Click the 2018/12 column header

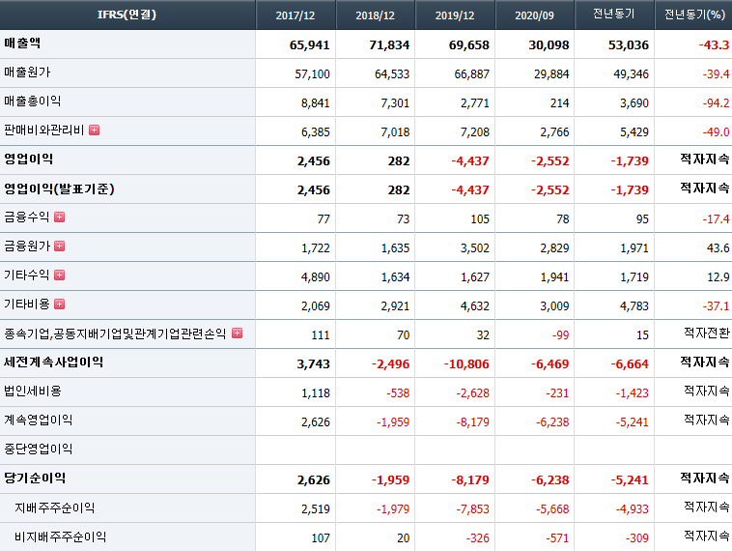(x=376, y=14)
